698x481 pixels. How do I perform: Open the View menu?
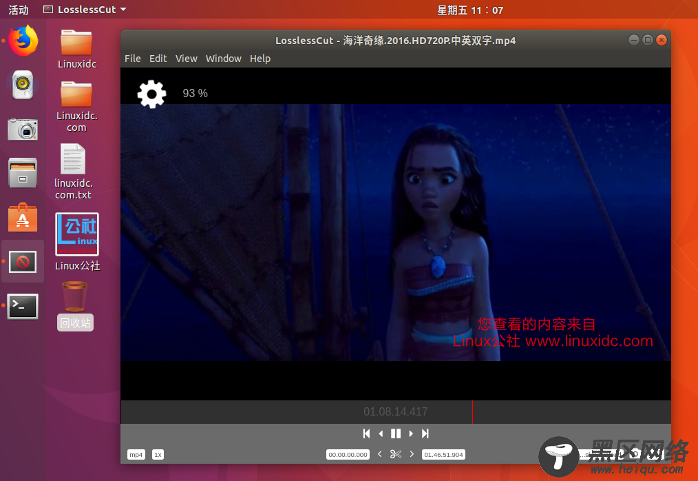(x=186, y=59)
